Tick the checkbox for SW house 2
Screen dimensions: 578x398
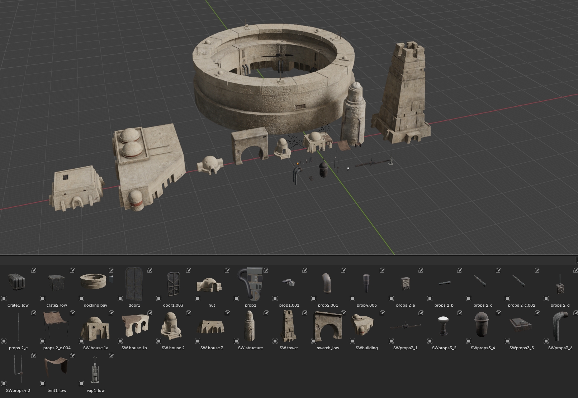click(159, 341)
